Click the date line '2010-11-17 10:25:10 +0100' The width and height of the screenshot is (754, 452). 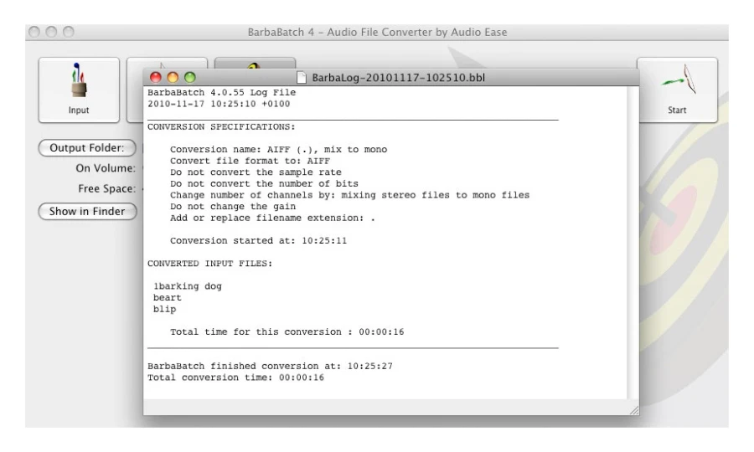coord(219,104)
